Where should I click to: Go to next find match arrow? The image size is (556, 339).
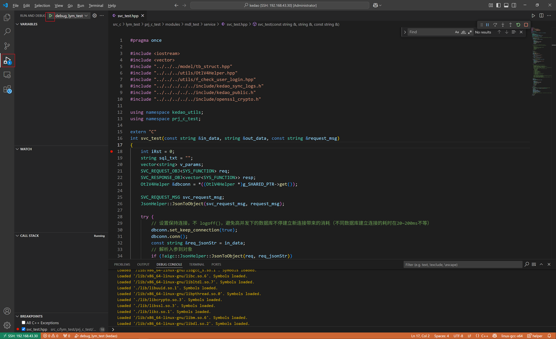tap(507, 32)
